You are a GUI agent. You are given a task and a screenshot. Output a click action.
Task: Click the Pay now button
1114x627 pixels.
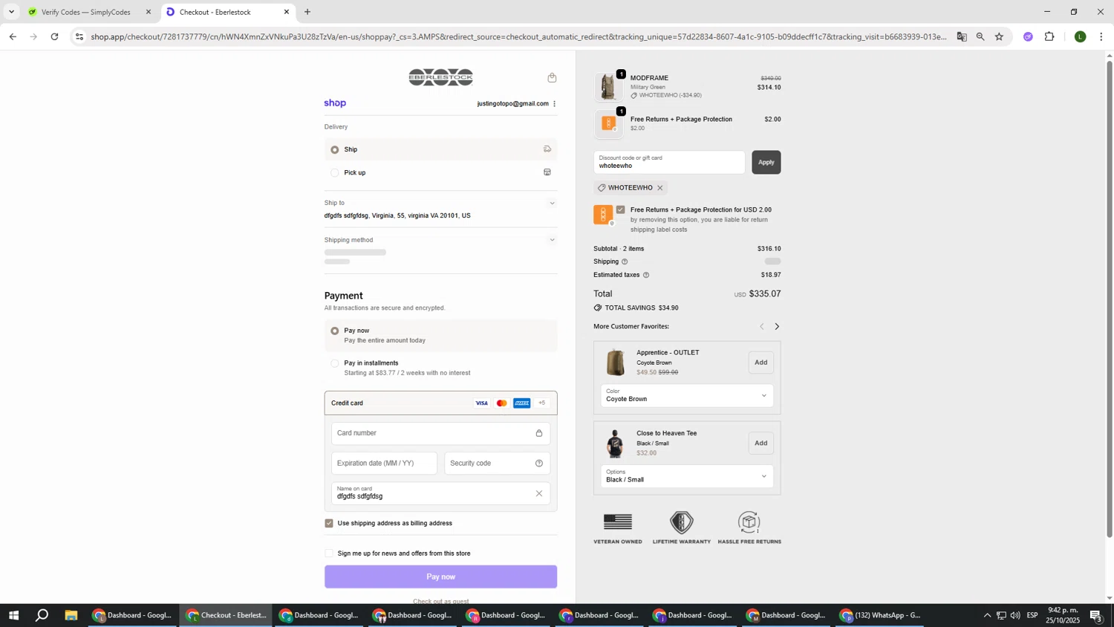tap(440, 576)
